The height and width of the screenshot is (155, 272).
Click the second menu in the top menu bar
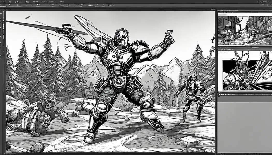tap(10, 2)
